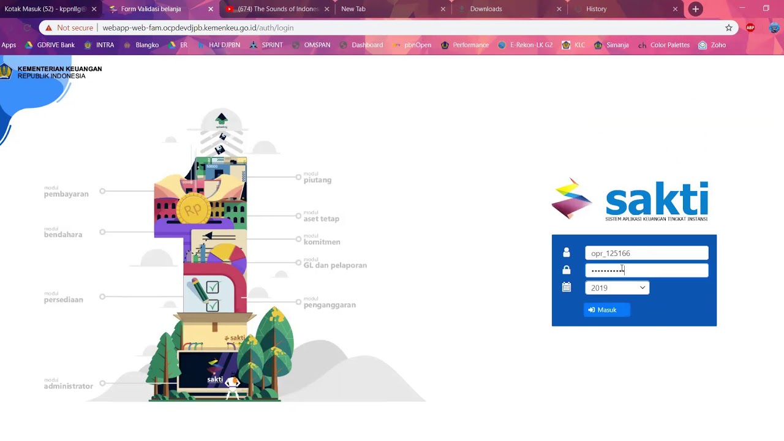Close the New Tab tab
This screenshot has height=441, width=784.
[443, 9]
